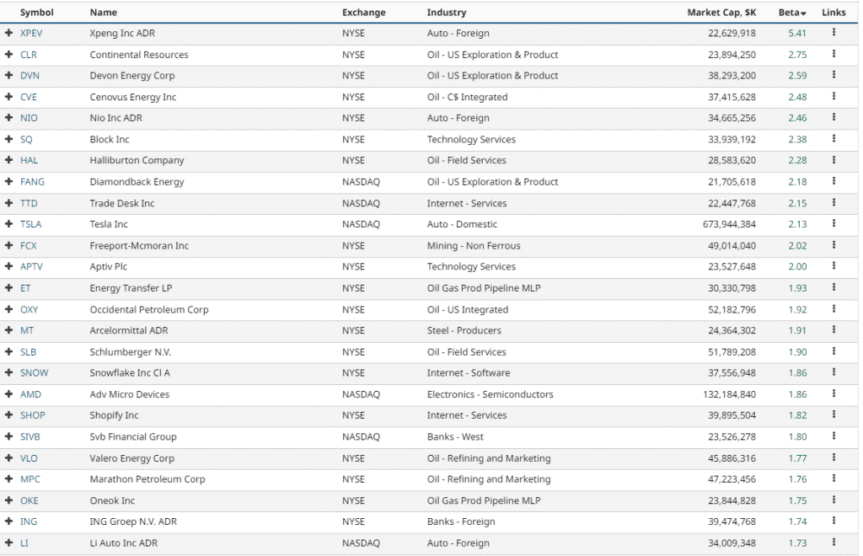
Task: Add Tesla Inc using its plus icon
Action: pyautogui.click(x=9, y=224)
